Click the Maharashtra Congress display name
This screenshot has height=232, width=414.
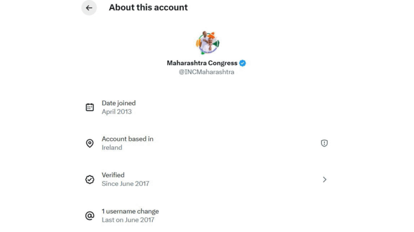(202, 63)
